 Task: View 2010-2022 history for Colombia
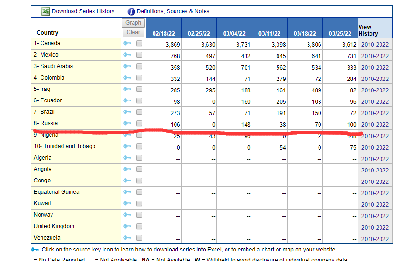[375, 79]
